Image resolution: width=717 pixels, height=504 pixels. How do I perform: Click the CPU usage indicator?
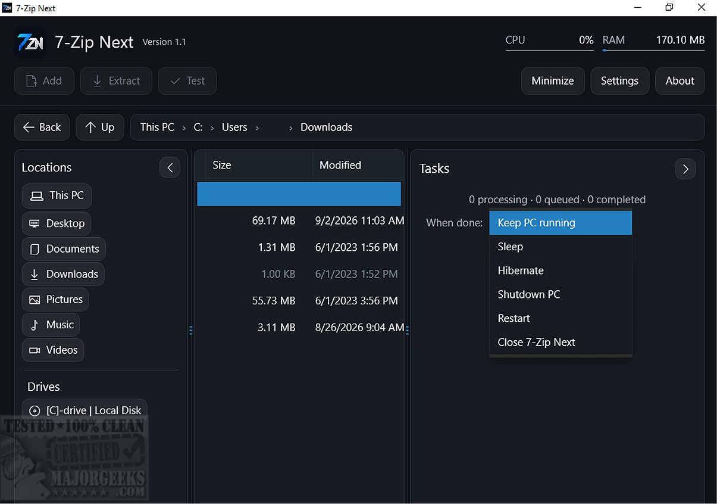click(x=549, y=41)
